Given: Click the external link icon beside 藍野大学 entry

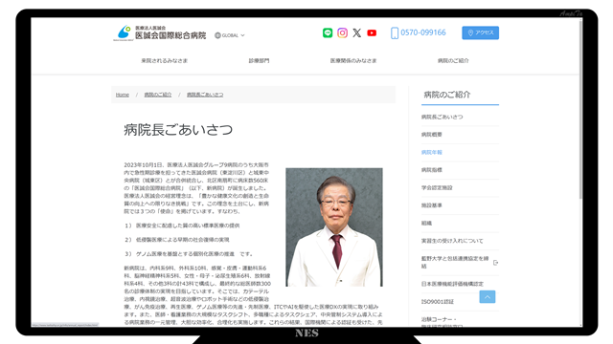Looking at the screenshot, I should tap(495, 263).
